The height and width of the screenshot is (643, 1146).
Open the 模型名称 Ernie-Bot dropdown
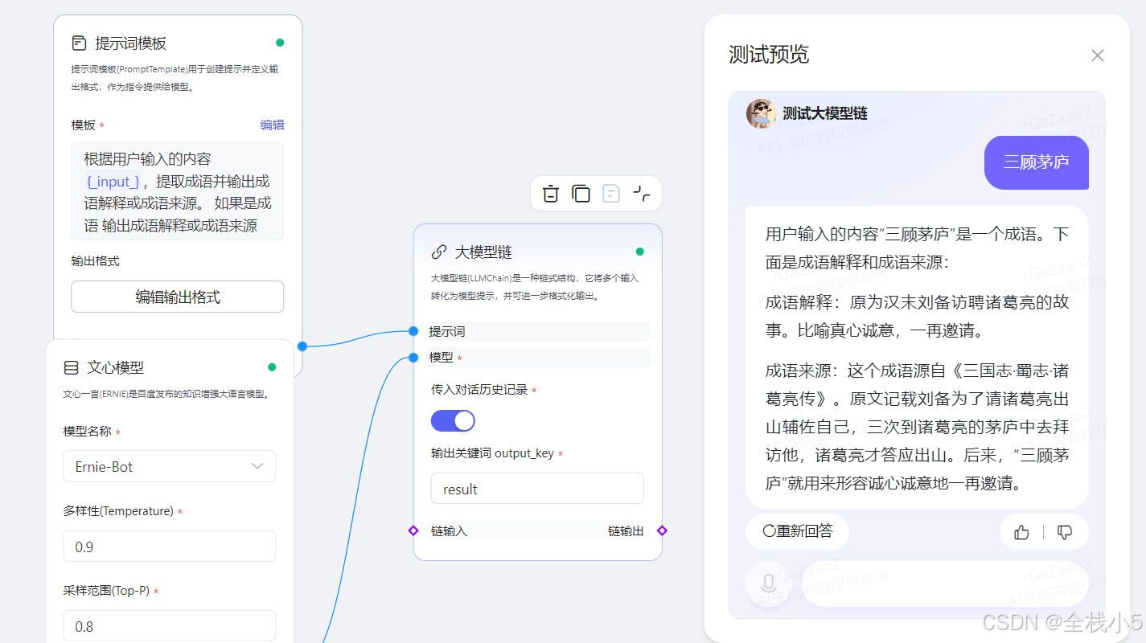(169, 466)
